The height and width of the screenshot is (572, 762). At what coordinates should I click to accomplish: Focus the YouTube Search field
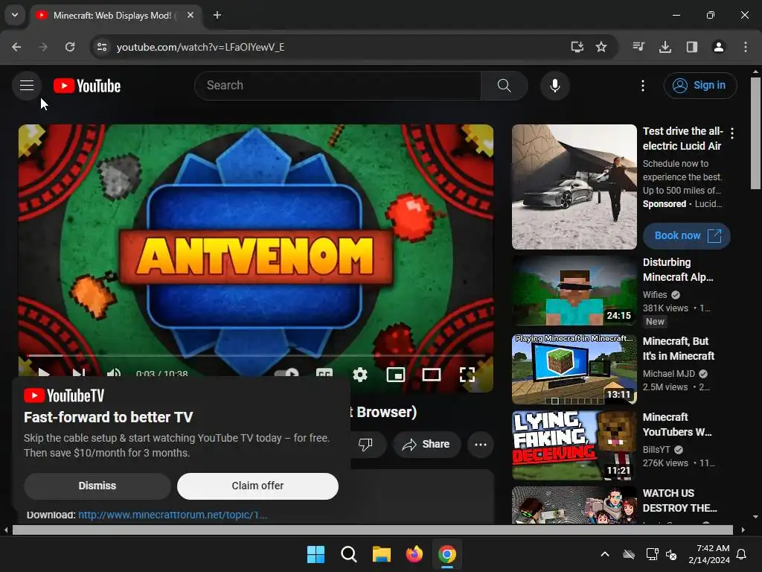pos(338,86)
